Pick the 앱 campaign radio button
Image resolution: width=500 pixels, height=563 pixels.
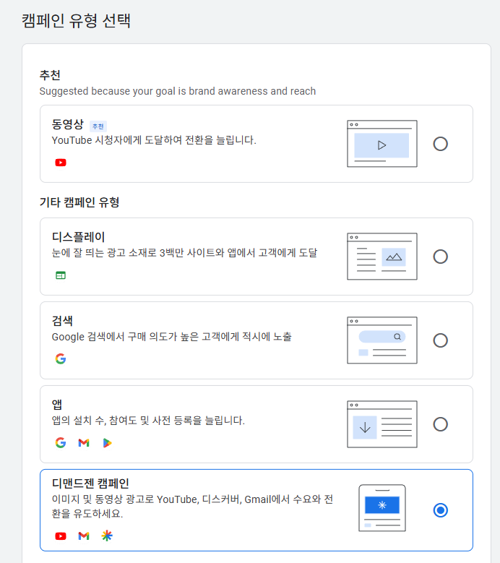point(440,424)
